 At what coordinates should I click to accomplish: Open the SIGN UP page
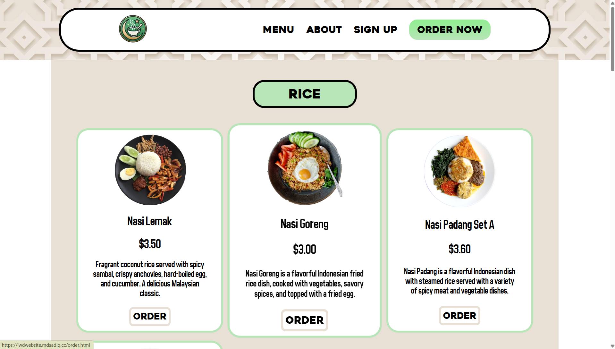[375, 30]
